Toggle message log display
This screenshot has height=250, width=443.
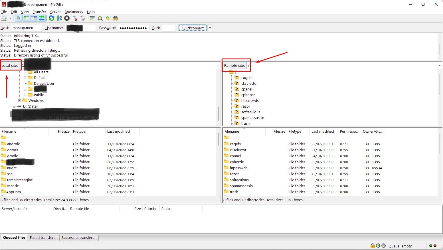pos(19,18)
